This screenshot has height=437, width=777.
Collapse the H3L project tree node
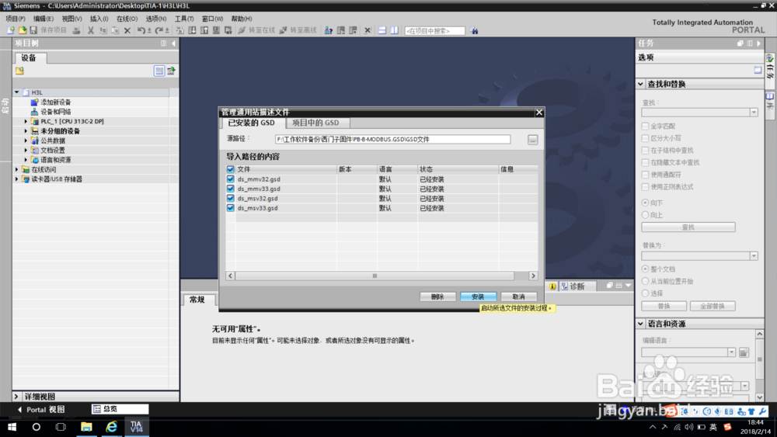click(x=17, y=92)
